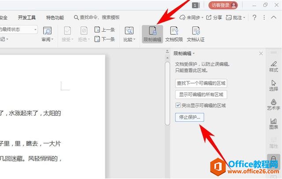Viewport: 282px width, 179px height.
Task: Click the find commands search box (查找命令、搜索模板)
Action: click(97, 18)
